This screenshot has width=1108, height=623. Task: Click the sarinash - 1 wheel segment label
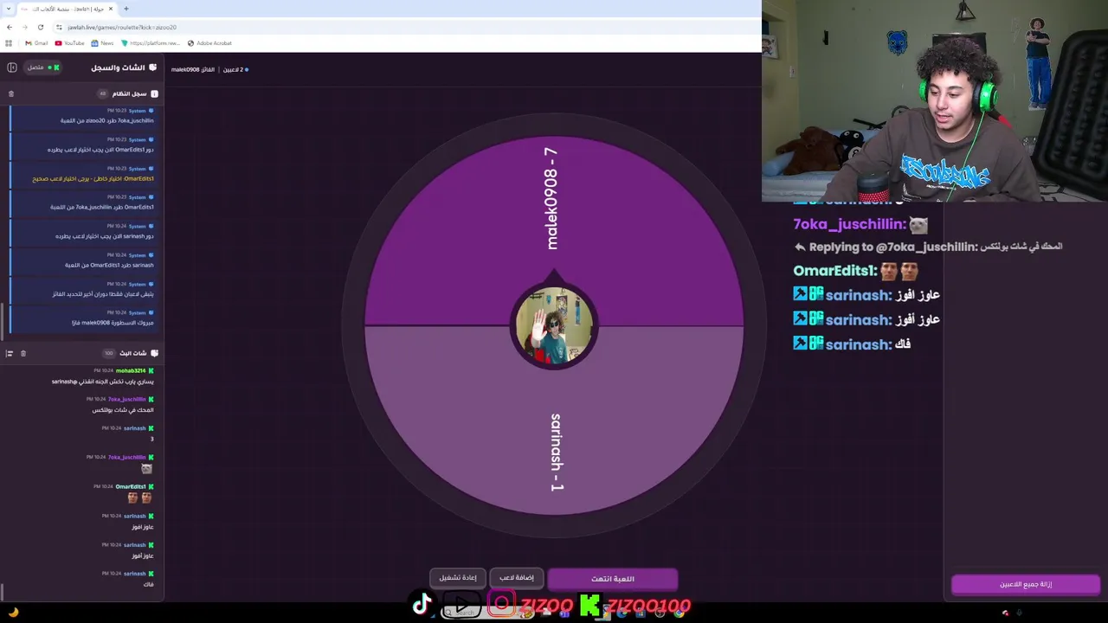[x=556, y=453]
